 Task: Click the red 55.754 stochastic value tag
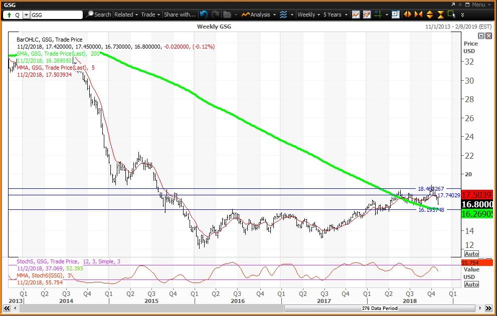point(477,263)
